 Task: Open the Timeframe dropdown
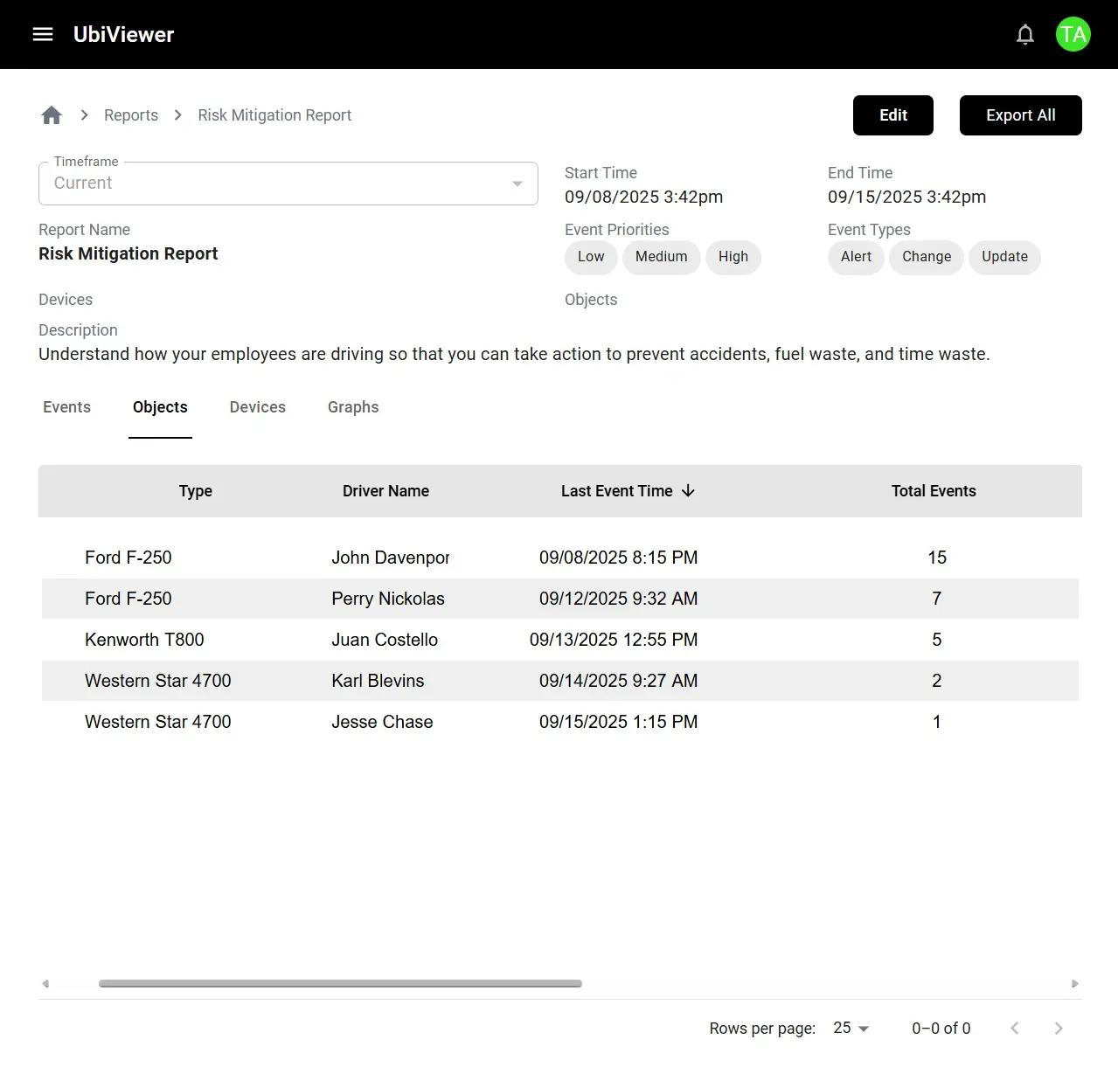click(288, 184)
